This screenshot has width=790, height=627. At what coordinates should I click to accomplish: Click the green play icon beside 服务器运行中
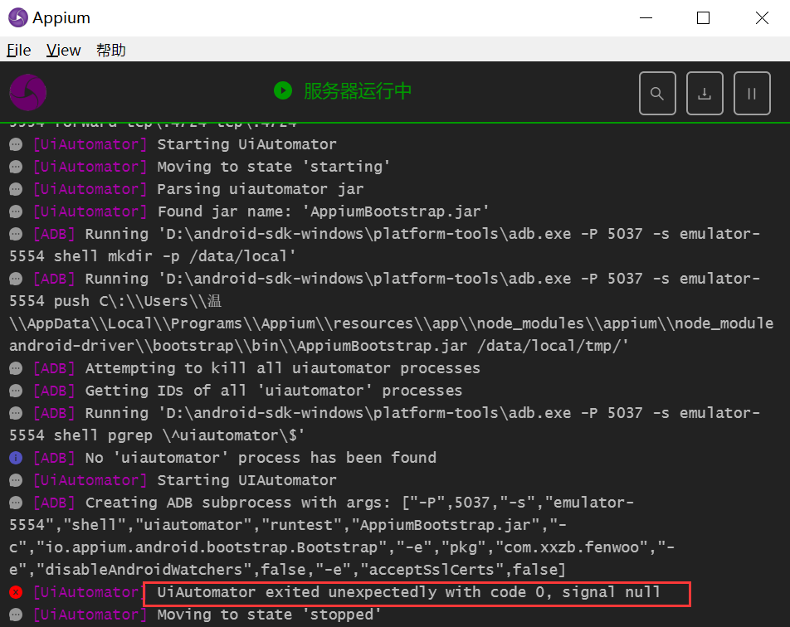[283, 90]
